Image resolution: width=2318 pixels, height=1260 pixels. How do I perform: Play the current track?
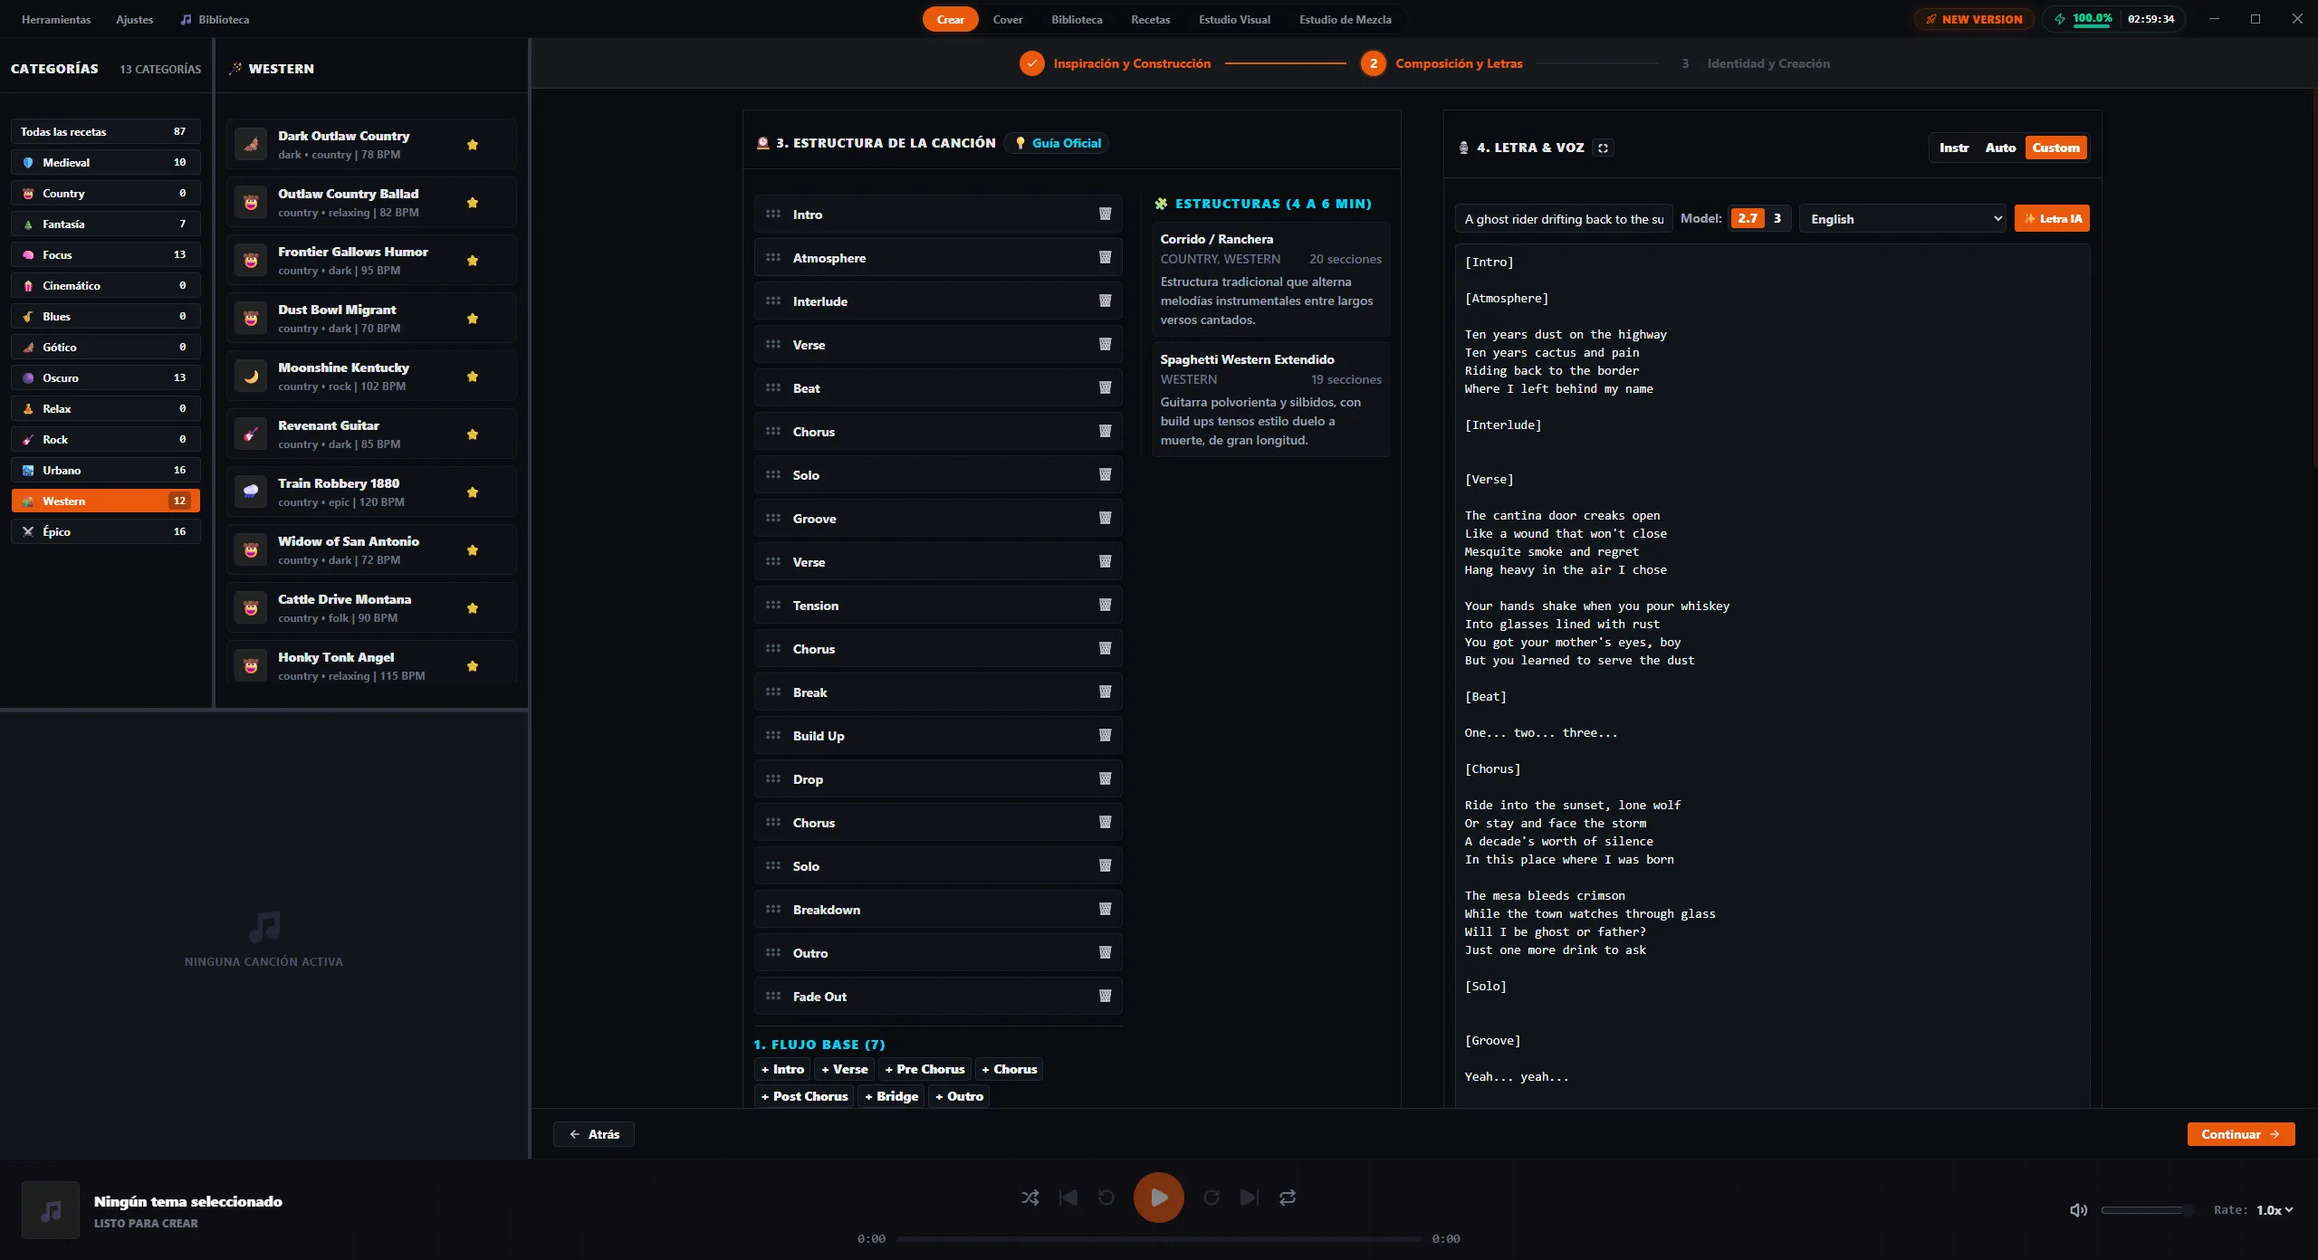(x=1158, y=1198)
